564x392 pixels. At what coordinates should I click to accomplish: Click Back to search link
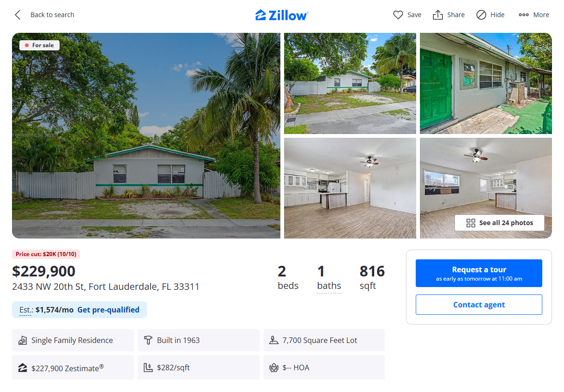pos(52,15)
